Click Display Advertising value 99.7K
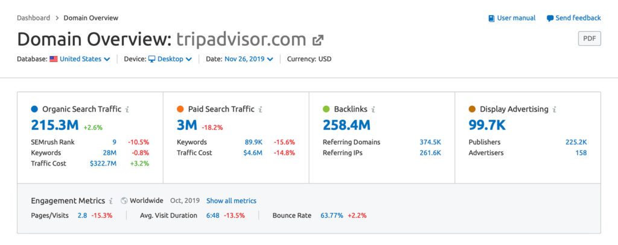The image size is (618, 245). pos(487,125)
